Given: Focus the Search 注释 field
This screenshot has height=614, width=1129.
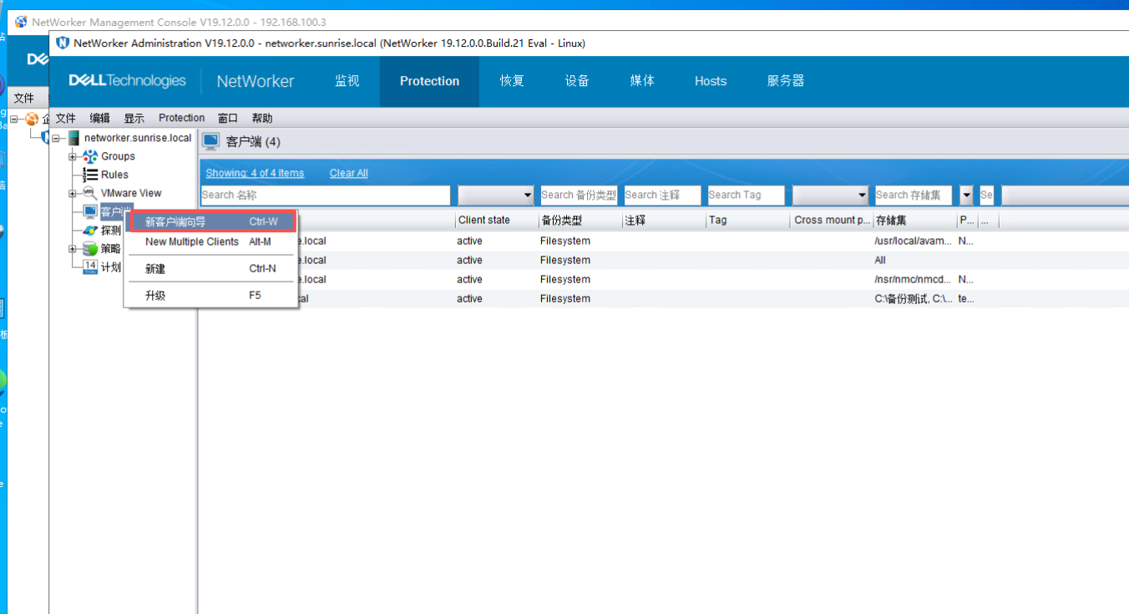Looking at the screenshot, I should click(662, 195).
